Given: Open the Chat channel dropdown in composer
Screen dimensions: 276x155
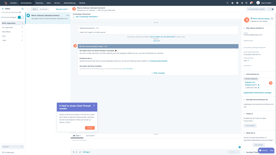Looking at the screenshot, I should [x=77, y=135].
